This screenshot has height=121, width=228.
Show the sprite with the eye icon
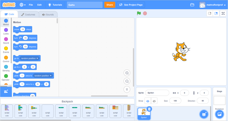click(x=148, y=101)
